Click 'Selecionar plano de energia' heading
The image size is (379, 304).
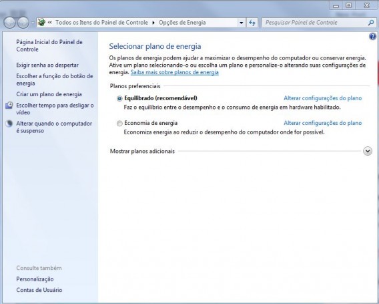(155, 46)
